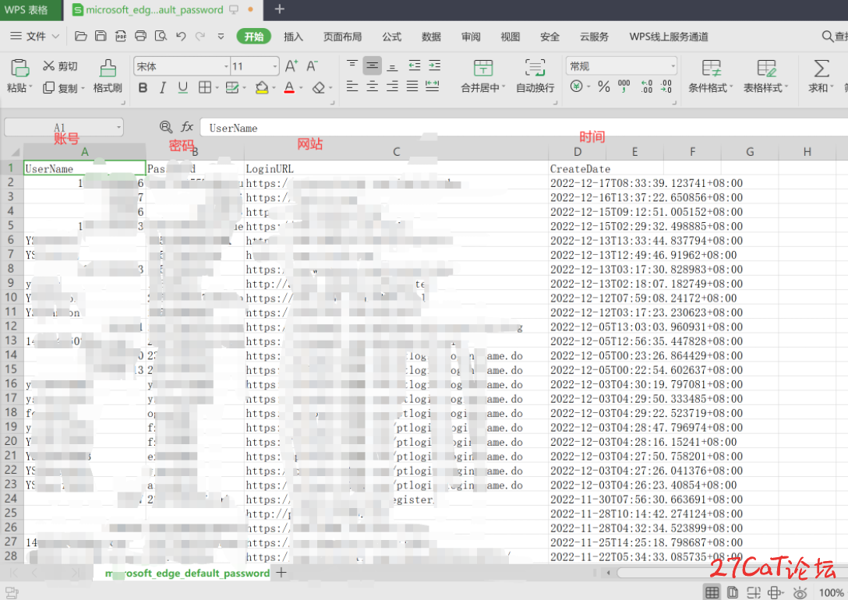Viewport: 848px width, 600px height.
Task: Center text horizontally
Action: pos(372,86)
